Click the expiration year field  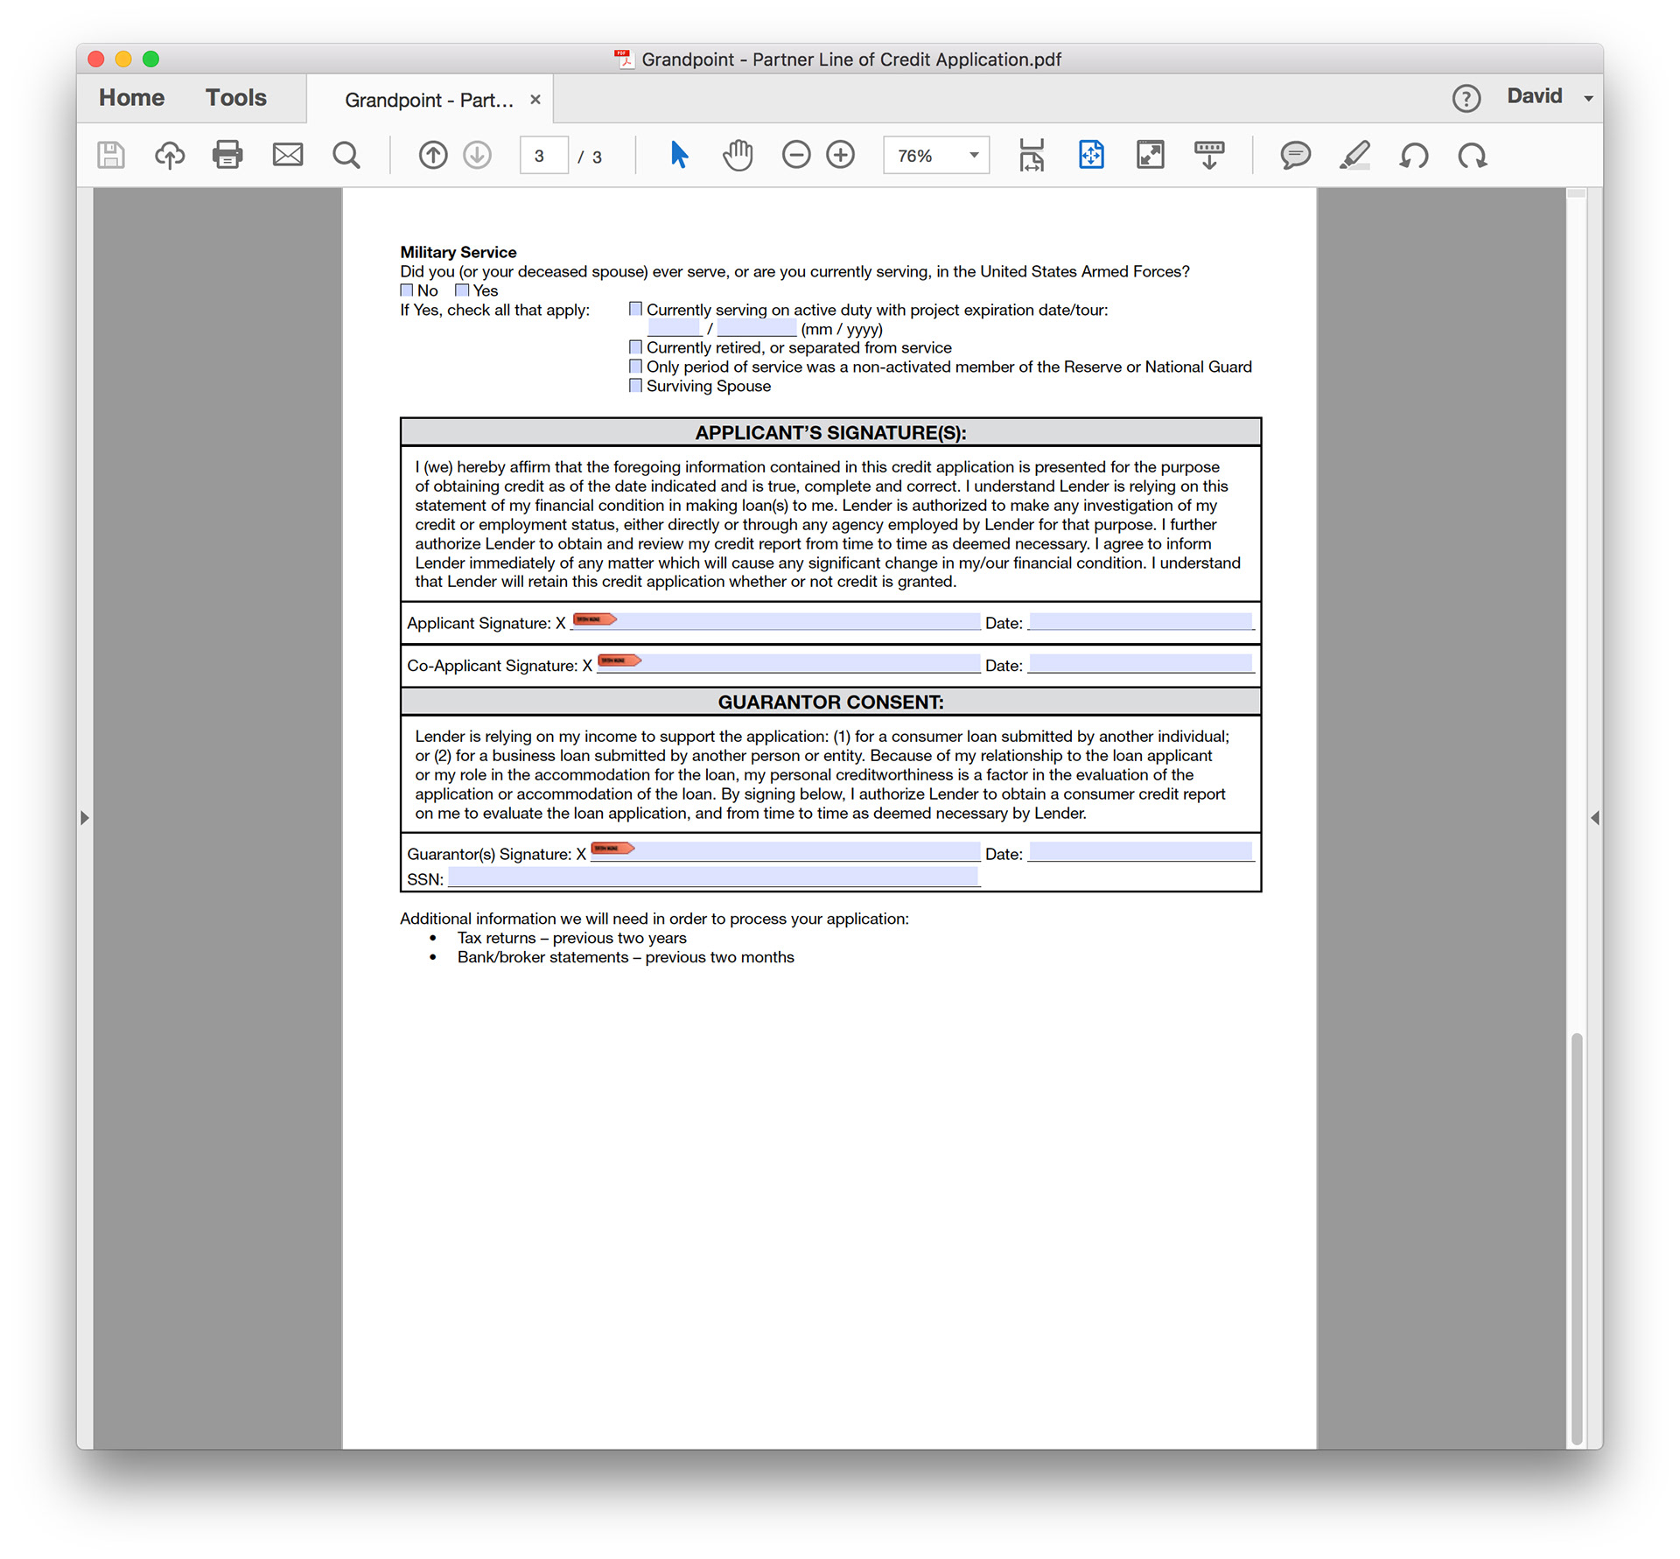point(757,328)
